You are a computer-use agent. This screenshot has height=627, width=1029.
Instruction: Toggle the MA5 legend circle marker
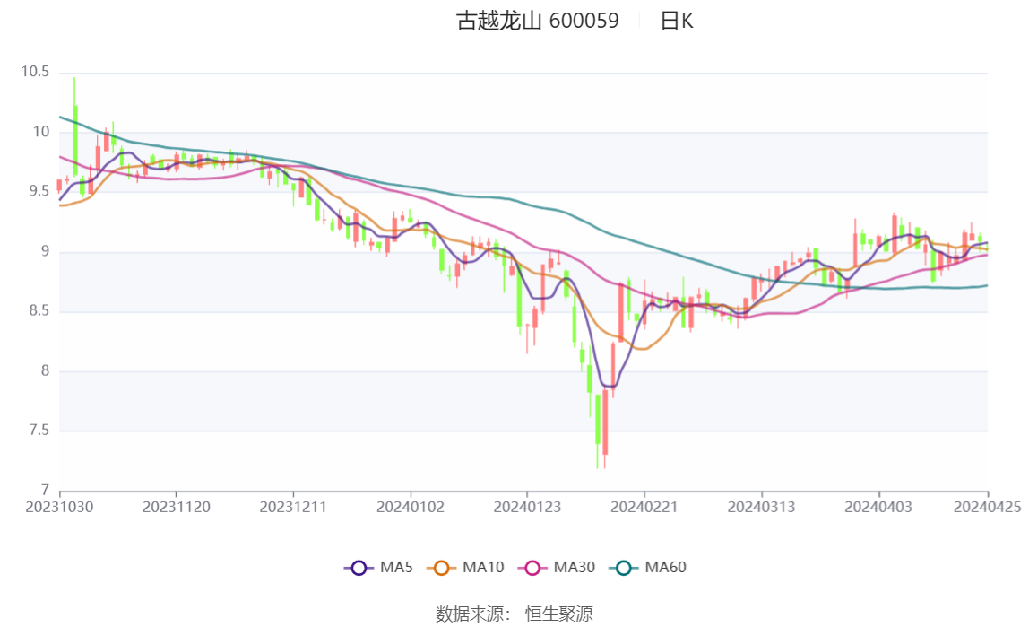point(359,567)
